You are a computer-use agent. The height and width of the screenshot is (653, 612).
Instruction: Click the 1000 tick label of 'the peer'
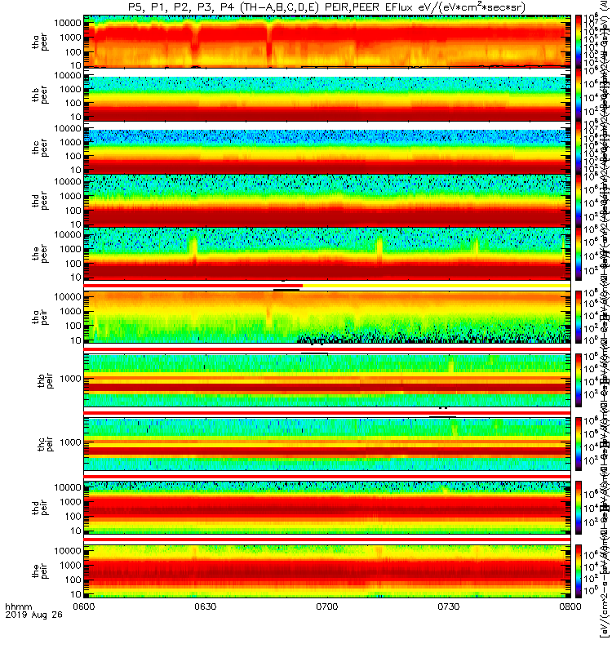point(70,249)
